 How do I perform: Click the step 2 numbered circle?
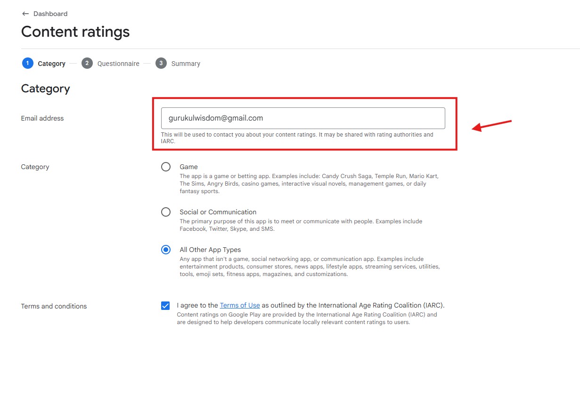coord(87,64)
